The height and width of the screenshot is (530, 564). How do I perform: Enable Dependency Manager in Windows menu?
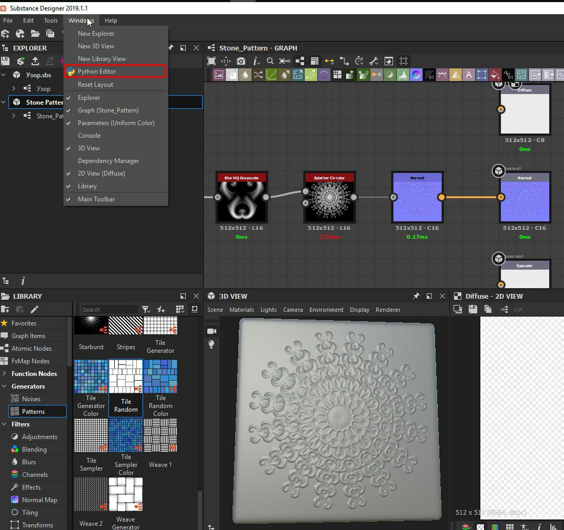[116, 161]
